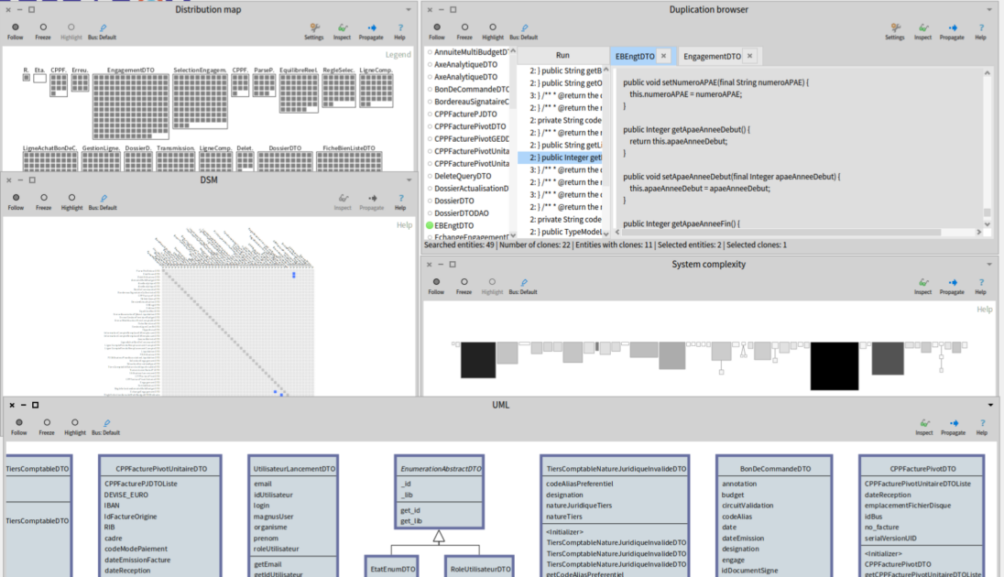Select Freeze in the System complexity panel
This screenshot has width=1004, height=577.
click(x=464, y=287)
